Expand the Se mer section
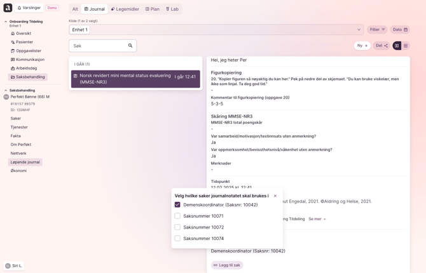The image size is (426, 273). 317,219
